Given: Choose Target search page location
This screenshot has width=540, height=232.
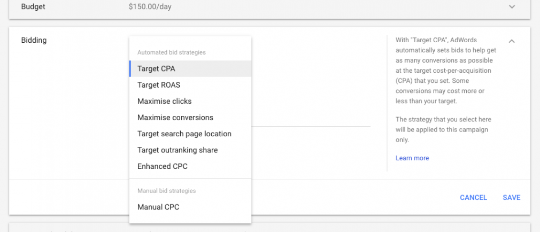Looking at the screenshot, I should (190, 134).
